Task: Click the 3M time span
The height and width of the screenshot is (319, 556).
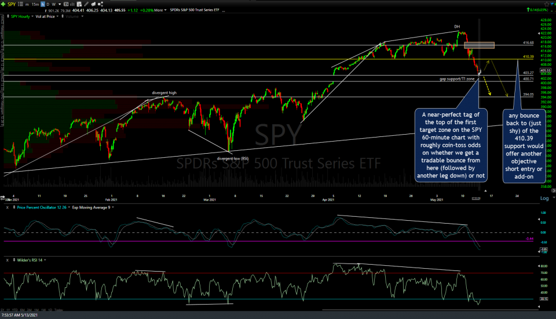Action: (x=30, y=310)
